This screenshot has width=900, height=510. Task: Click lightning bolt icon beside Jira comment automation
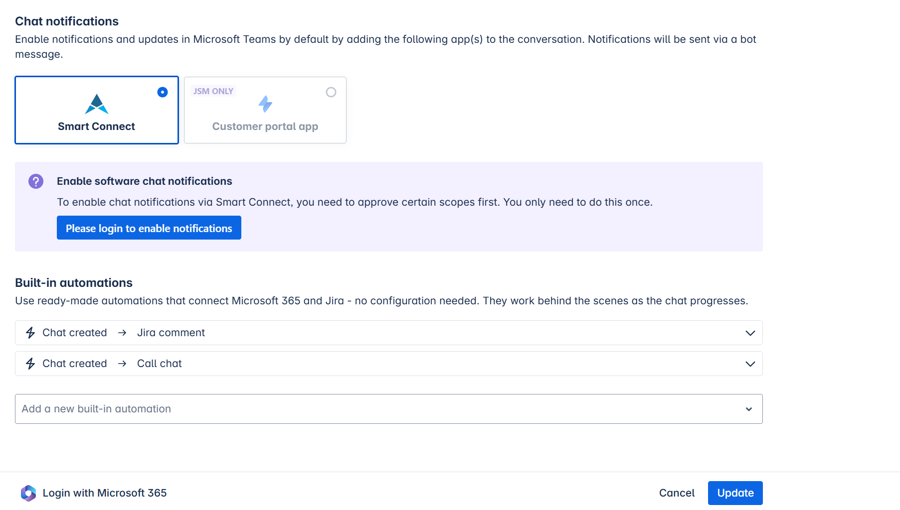tap(30, 333)
